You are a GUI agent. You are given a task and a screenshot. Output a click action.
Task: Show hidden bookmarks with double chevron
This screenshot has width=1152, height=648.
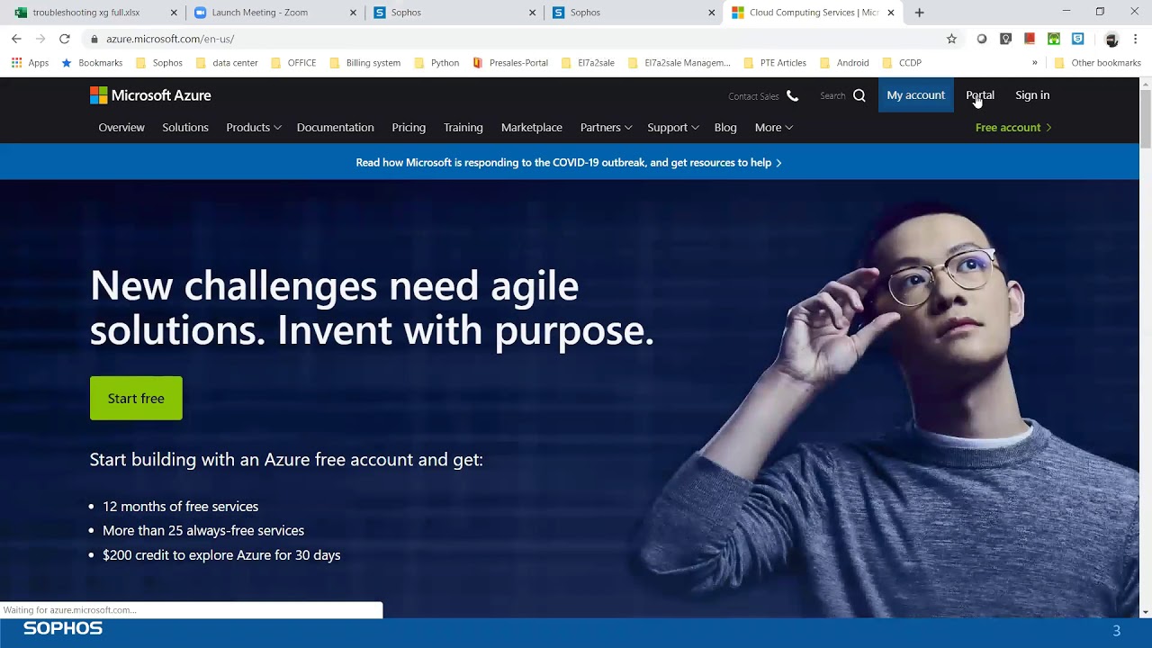1034,63
